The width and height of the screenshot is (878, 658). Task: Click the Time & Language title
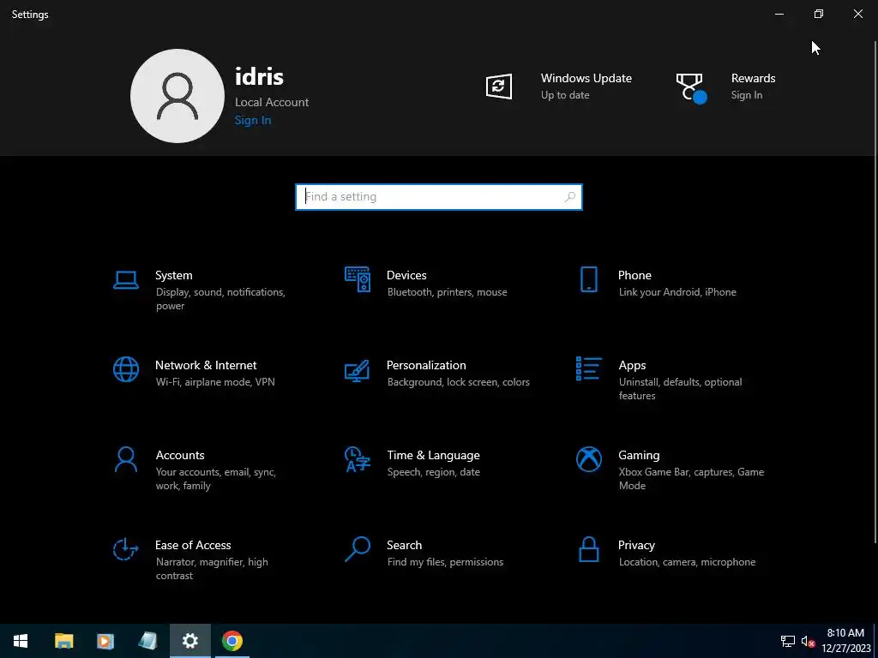pyautogui.click(x=433, y=456)
